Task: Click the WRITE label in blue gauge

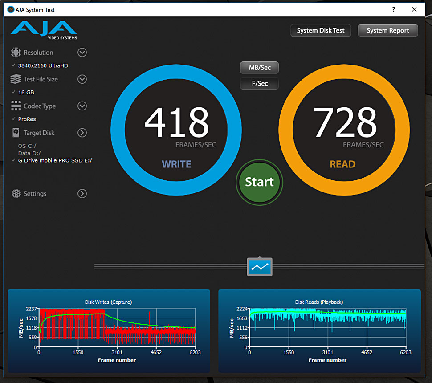Action: pos(176,164)
